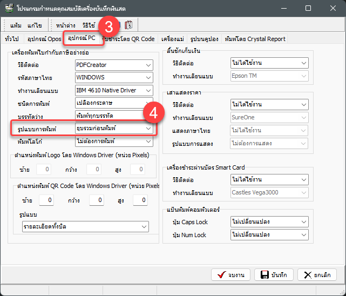
Task: Open the แก้ไข menu
Action: click(x=35, y=25)
